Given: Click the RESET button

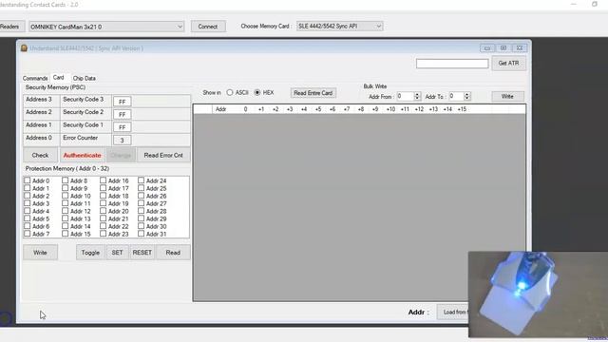Looking at the screenshot, I should point(142,253).
